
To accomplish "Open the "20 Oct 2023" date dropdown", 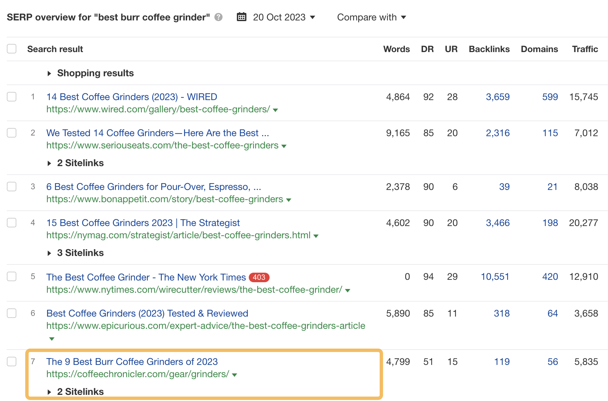I will (x=279, y=17).
